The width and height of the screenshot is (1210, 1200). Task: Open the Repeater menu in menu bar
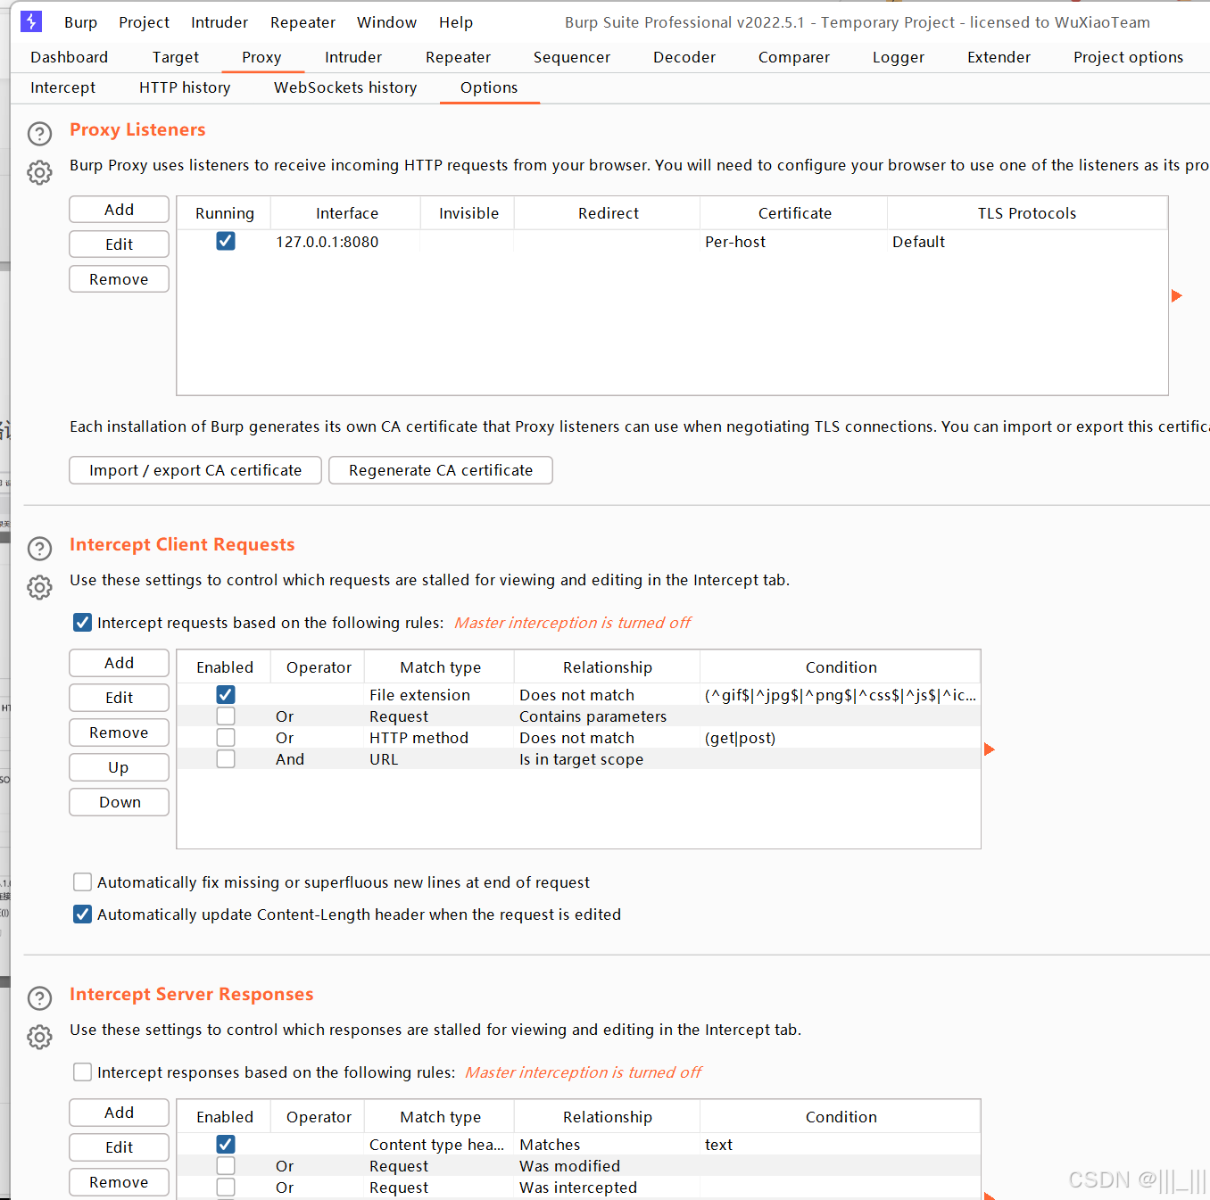[x=302, y=22]
